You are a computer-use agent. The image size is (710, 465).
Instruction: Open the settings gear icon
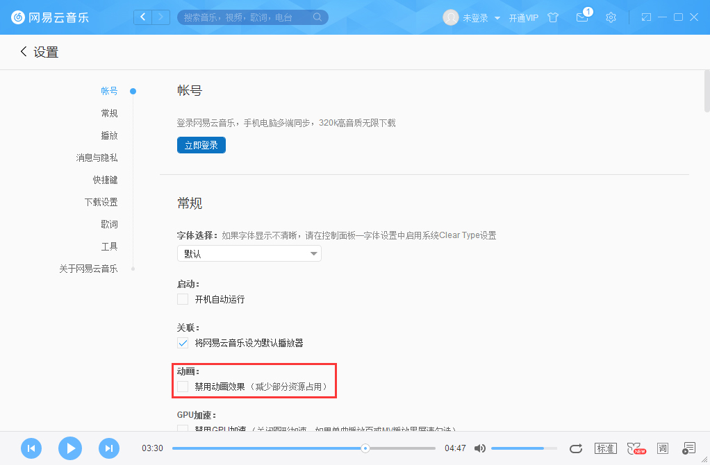(611, 17)
